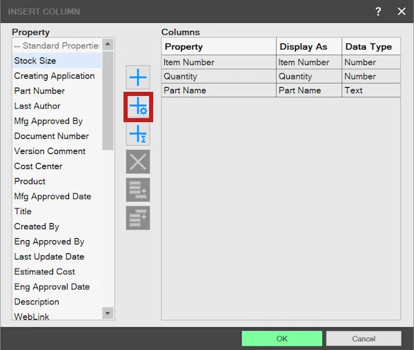Select Description in the property list
Viewport: 414px width, 350px height.
pos(57,302)
